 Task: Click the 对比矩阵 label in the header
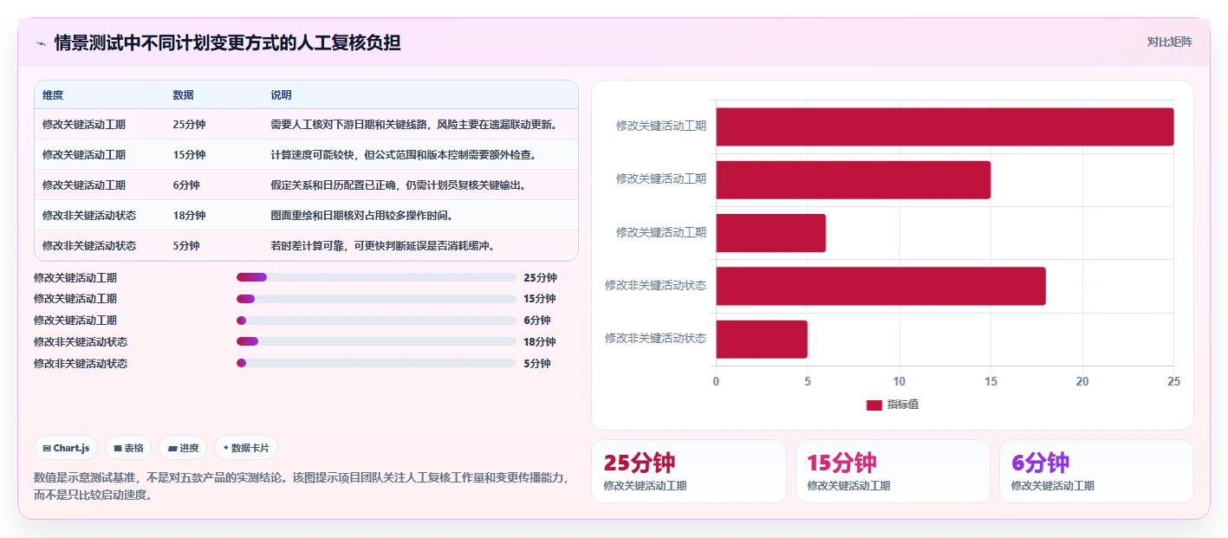[1169, 42]
